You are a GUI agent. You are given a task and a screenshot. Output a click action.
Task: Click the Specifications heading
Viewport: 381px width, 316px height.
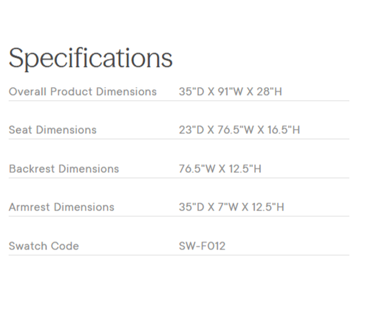point(90,58)
